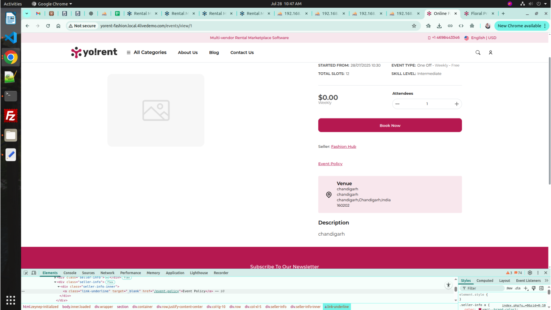Collapse the seller-info-inner div node
Image resolution: width=551 pixels, height=310 pixels.
click(x=59, y=287)
